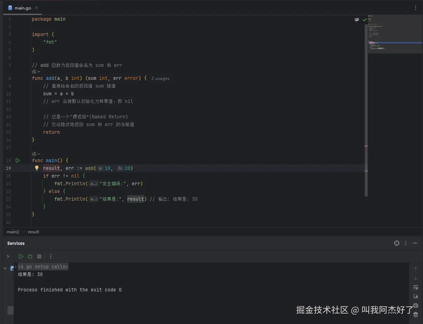Hide the Services panel with minimize icon

click(415, 243)
